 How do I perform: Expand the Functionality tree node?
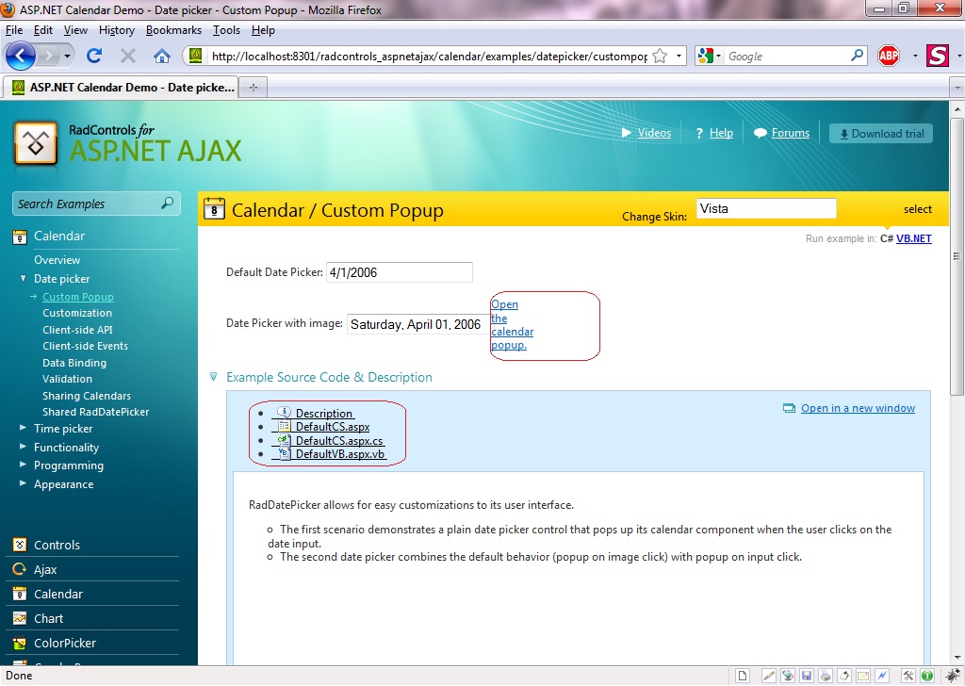tap(23, 447)
